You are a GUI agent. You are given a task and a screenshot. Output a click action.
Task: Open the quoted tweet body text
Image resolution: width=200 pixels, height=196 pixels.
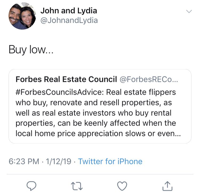click(x=98, y=113)
